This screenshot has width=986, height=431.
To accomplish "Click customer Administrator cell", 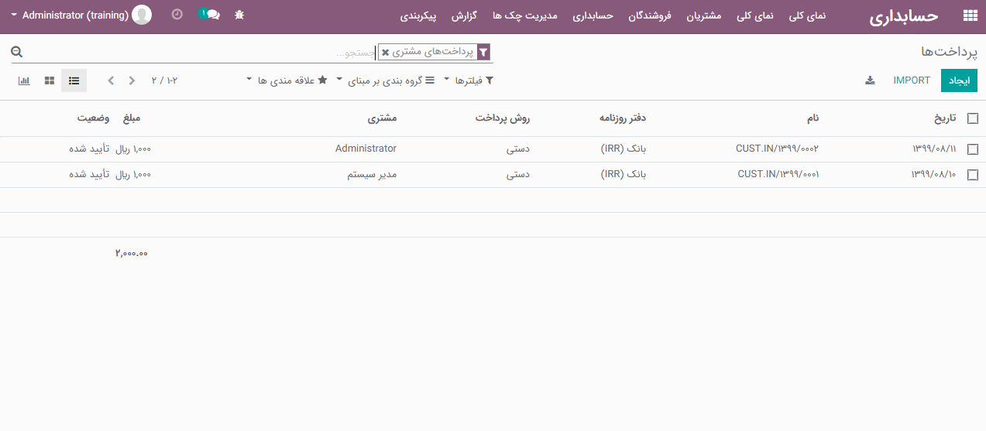I will 366,149.
